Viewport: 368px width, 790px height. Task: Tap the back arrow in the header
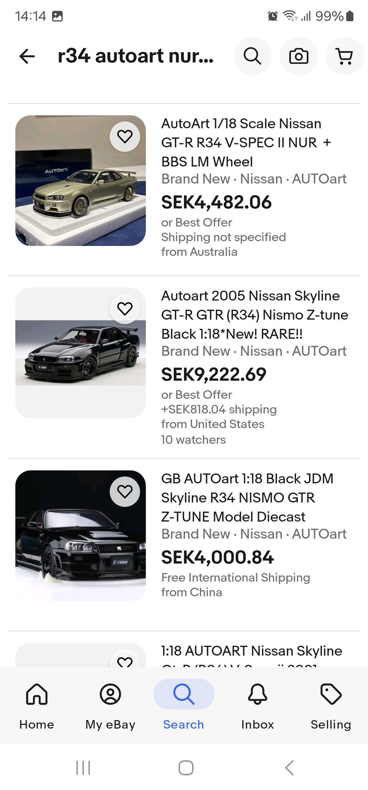pos(27,56)
